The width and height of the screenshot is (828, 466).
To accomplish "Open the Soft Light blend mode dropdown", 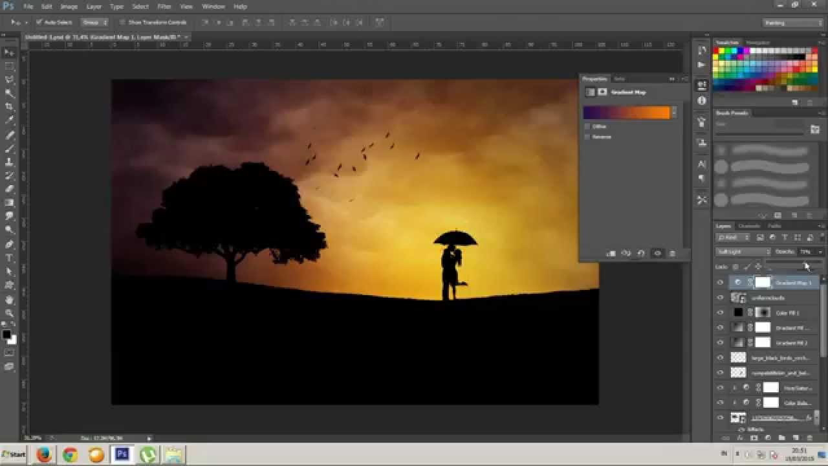I will pyautogui.click(x=743, y=252).
